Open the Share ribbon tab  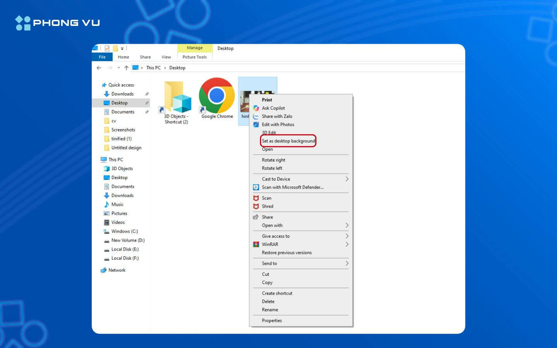[145, 57]
